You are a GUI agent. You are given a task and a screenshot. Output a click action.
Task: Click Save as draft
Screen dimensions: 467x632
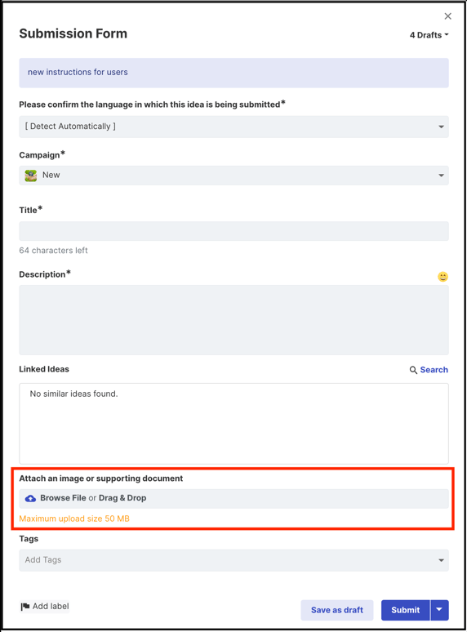click(337, 610)
